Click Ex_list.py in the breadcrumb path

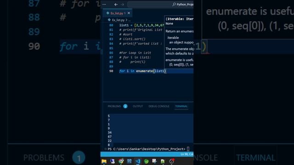point(119,20)
